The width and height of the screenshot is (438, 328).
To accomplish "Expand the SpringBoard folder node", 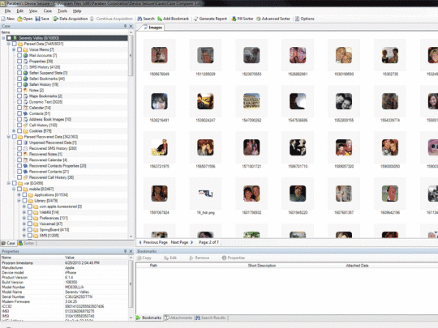I will click(x=24, y=230).
